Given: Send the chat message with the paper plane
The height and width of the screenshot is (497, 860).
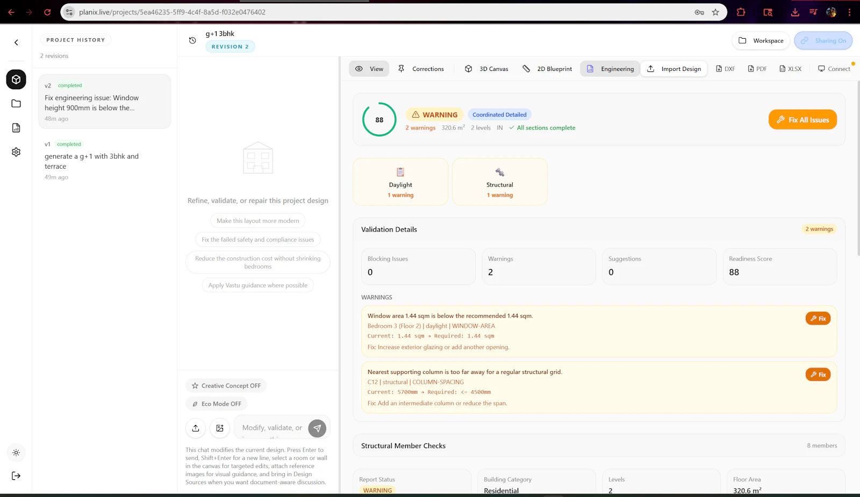Looking at the screenshot, I should pos(318,428).
